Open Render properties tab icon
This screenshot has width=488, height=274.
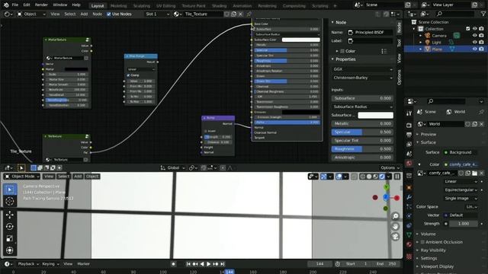pos(409,125)
